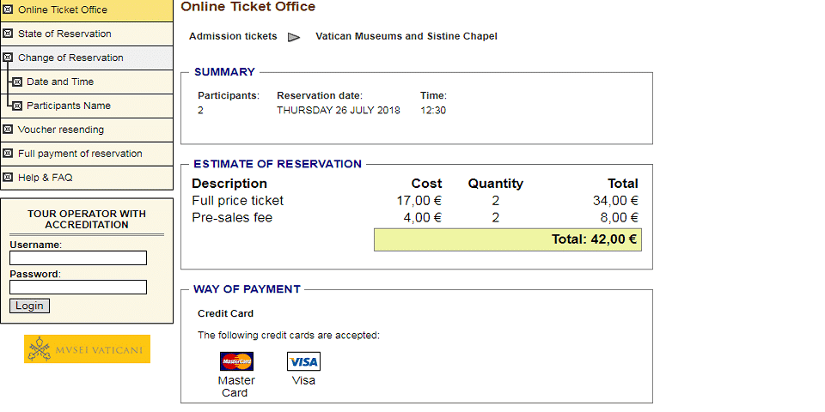Click the Musei Vaticani logo banner
Image resolution: width=825 pixels, height=412 pixels.
tap(87, 349)
